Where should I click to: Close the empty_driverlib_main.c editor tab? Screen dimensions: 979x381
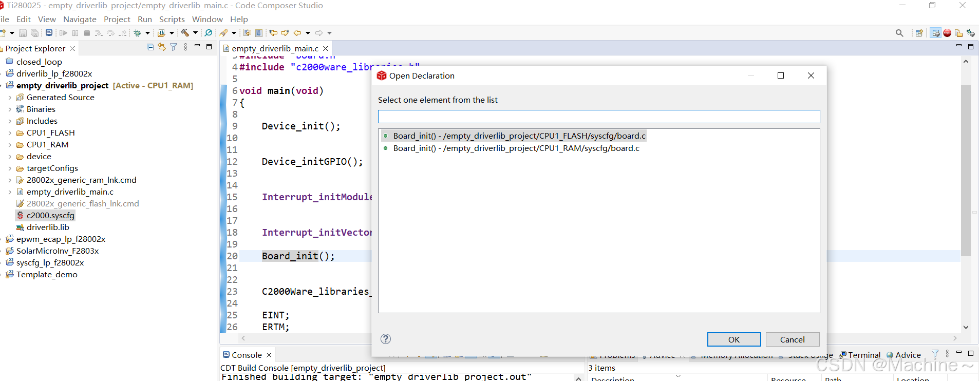[325, 48]
